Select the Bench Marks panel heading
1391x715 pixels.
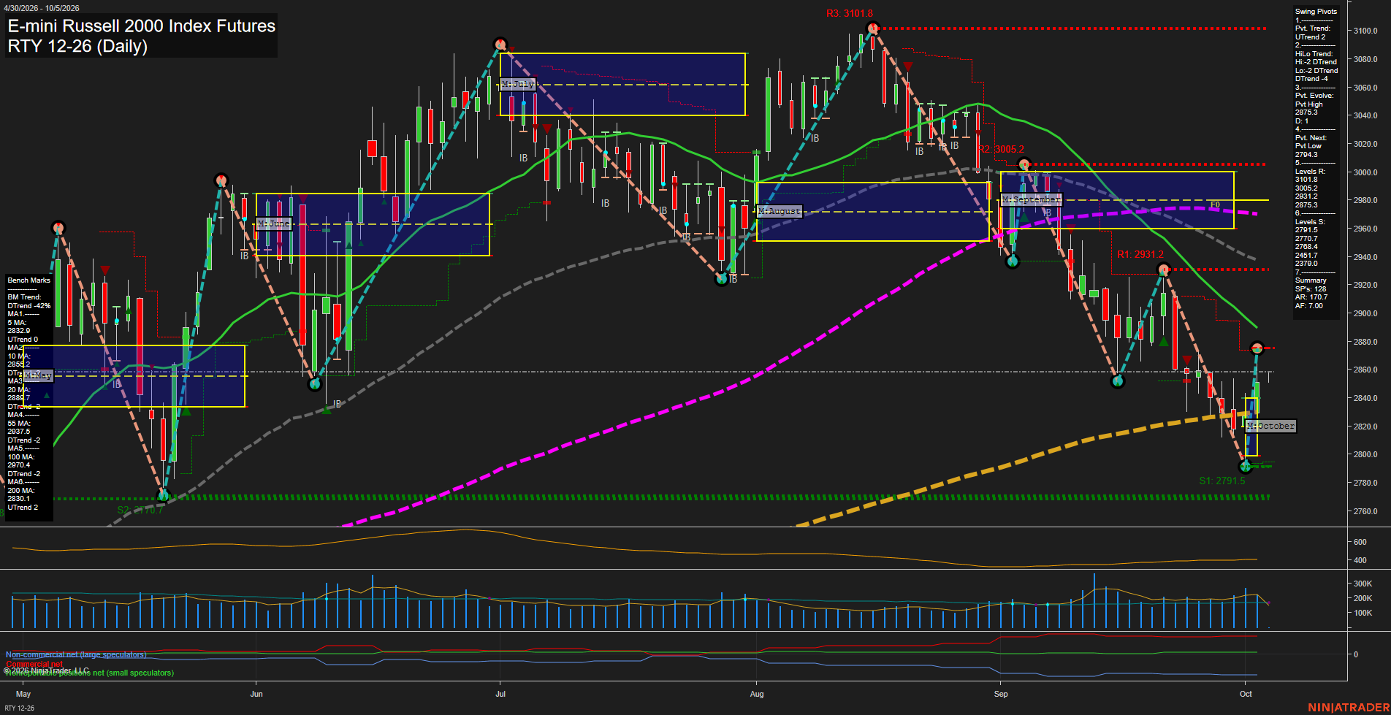29,280
